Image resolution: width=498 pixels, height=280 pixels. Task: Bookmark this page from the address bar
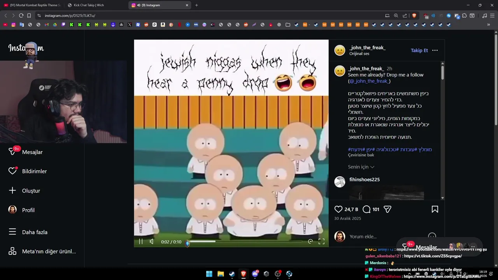click(x=29, y=16)
